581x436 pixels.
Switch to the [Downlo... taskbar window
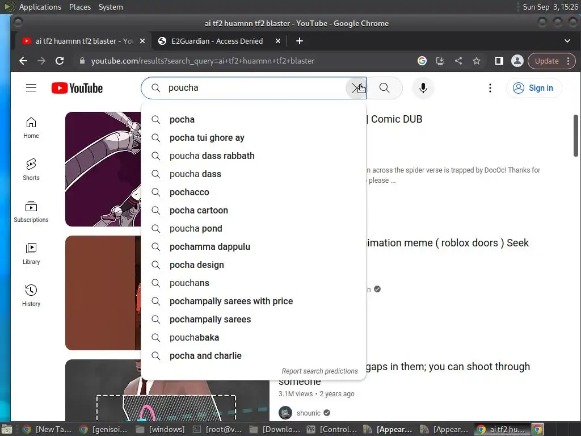[x=275, y=429]
